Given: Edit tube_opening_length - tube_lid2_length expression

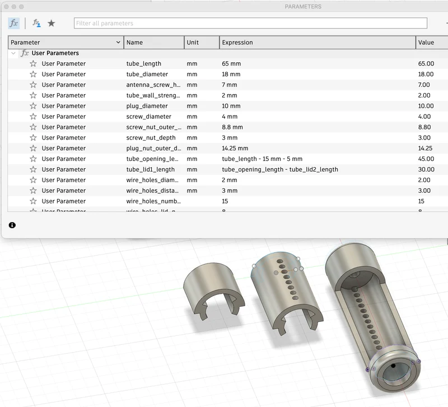Looking at the screenshot, I should pos(280,169).
